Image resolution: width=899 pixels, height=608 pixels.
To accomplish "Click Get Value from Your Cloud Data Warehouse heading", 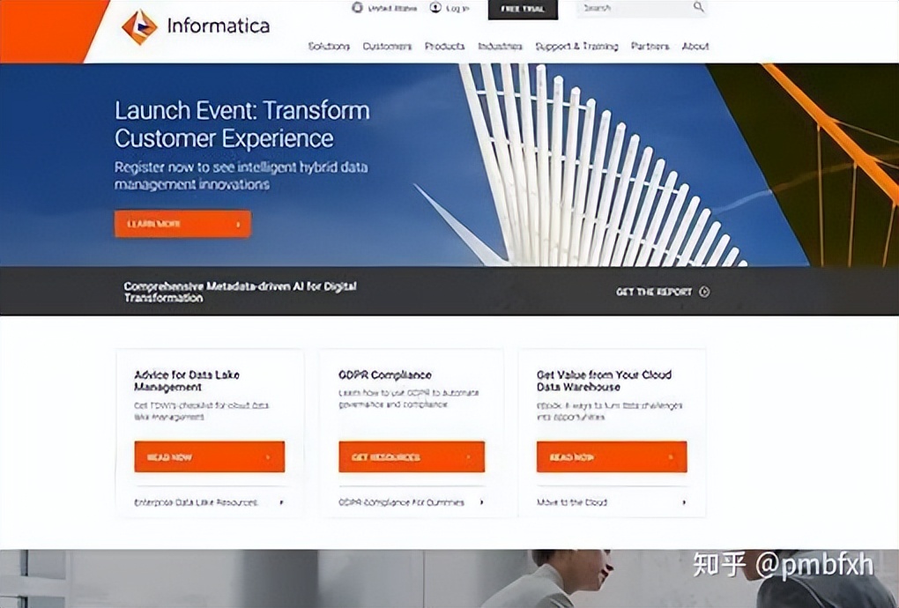I will (604, 381).
